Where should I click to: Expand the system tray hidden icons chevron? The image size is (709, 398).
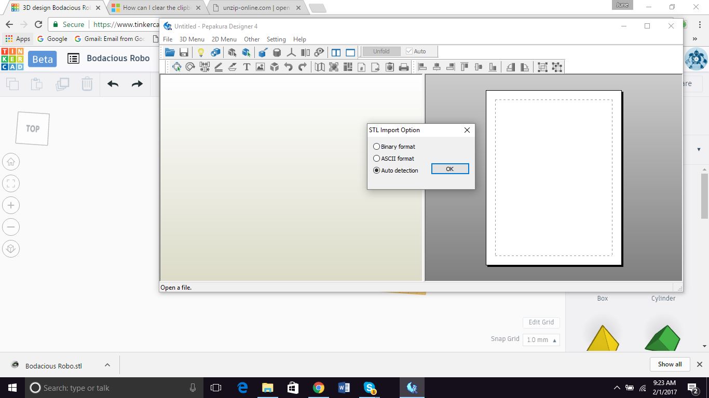pos(617,387)
